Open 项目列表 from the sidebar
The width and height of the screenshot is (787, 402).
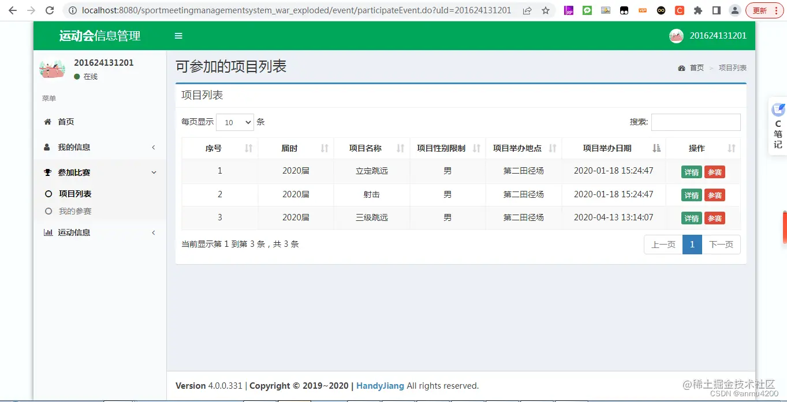75,193
